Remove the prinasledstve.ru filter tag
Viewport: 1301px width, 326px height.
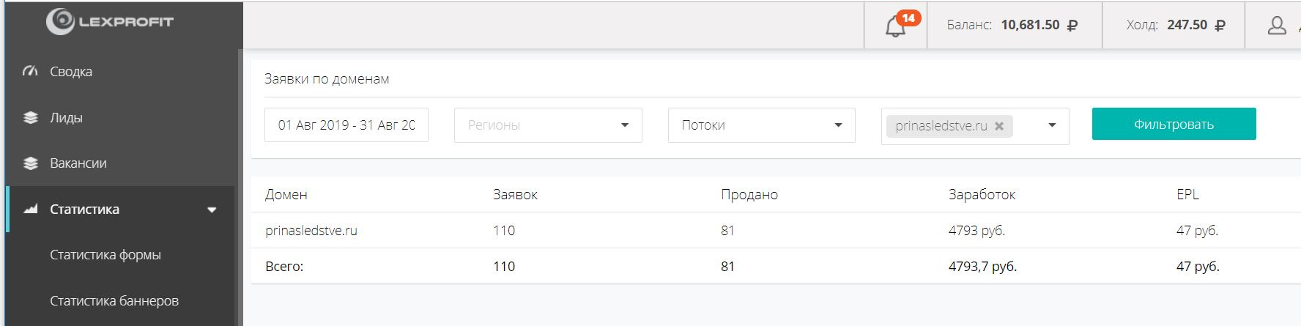click(x=999, y=126)
